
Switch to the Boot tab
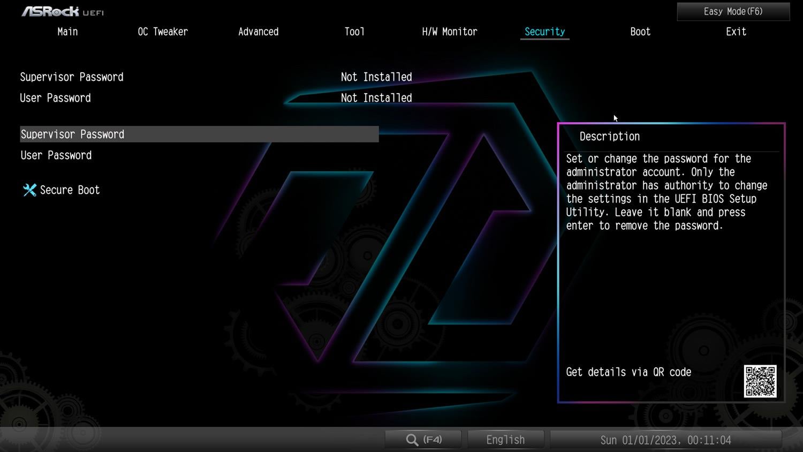(x=640, y=32)
